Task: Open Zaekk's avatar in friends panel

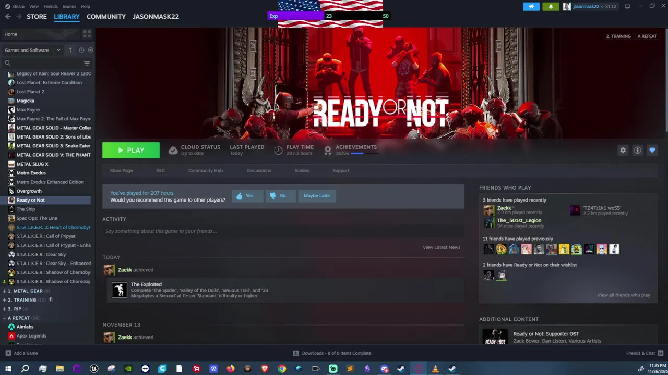Action: pyautogui.click(x=488, y=210)
